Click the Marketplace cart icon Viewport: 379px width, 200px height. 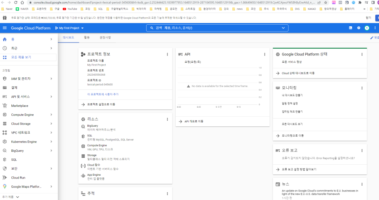[x=4, y=106]
